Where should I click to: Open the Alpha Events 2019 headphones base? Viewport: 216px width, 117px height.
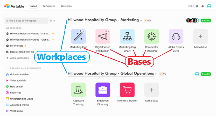pos(176,36)
